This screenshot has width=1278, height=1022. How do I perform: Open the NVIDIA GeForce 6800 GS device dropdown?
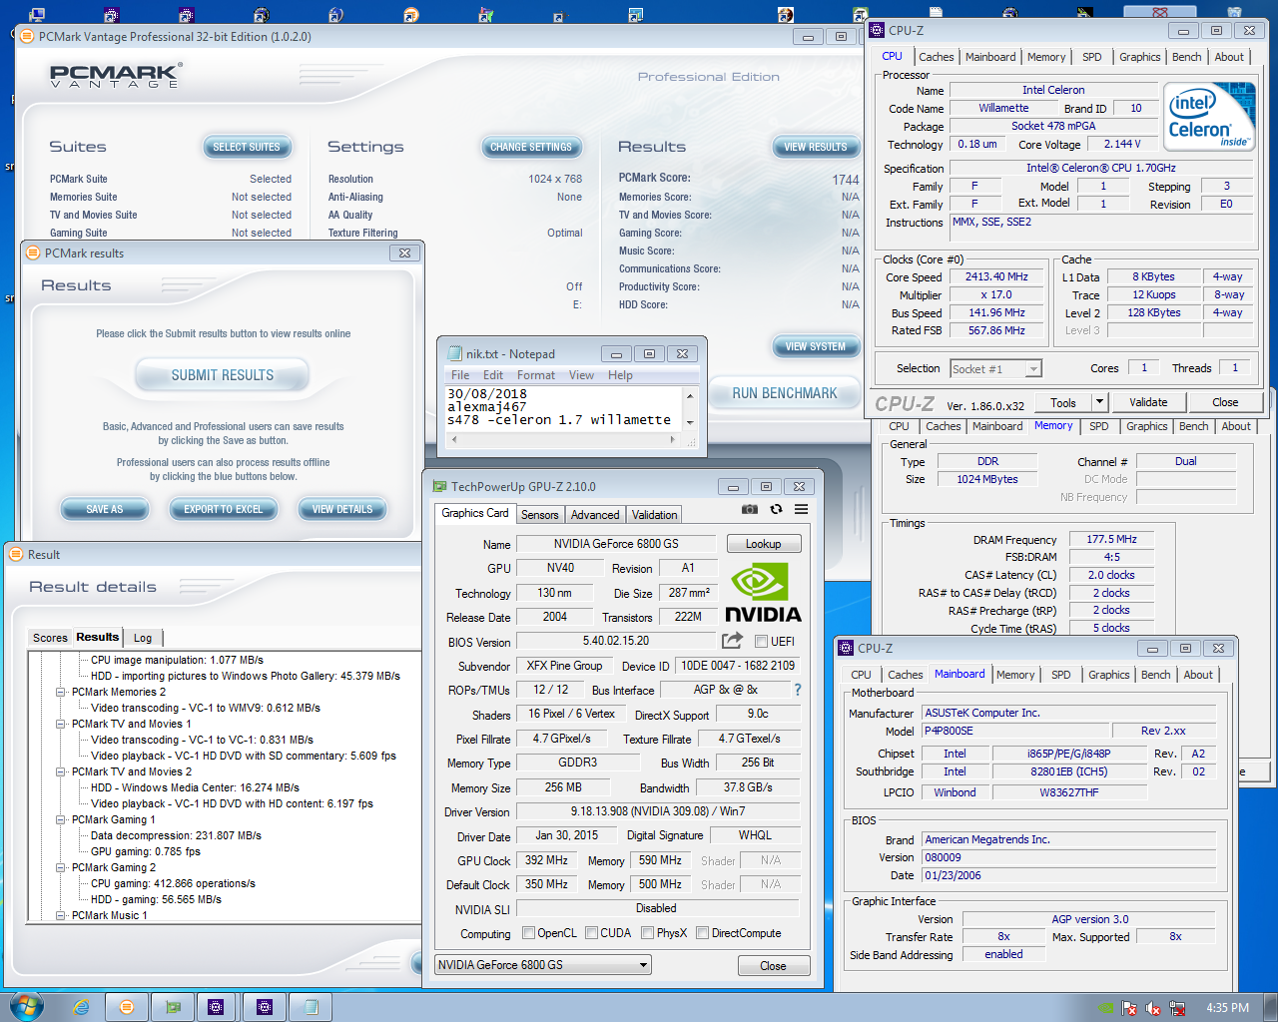[544, 965]
